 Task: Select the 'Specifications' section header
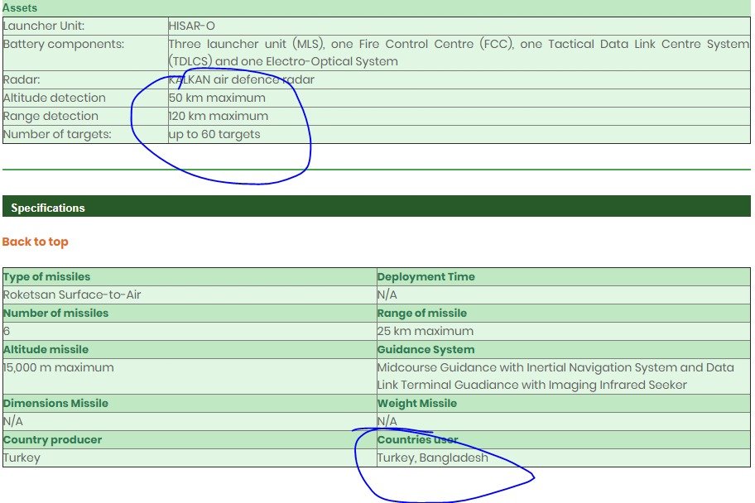tap(377, 206)
